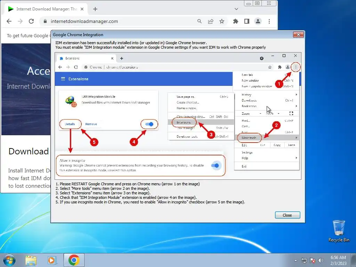Switch to Chrome on the taskbar
356x267 pixels.
tap(74, 260)
